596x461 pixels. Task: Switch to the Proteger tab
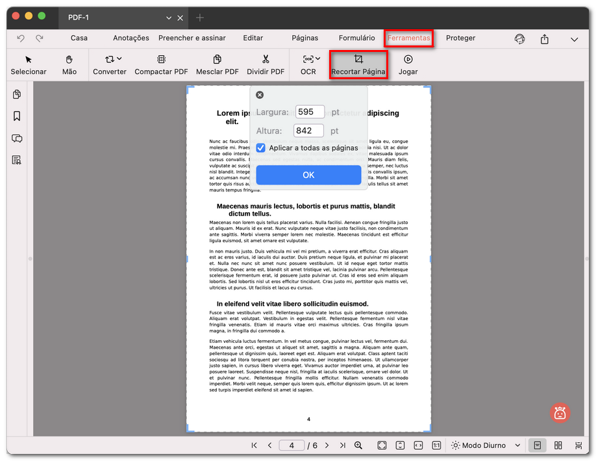[460, 38]
